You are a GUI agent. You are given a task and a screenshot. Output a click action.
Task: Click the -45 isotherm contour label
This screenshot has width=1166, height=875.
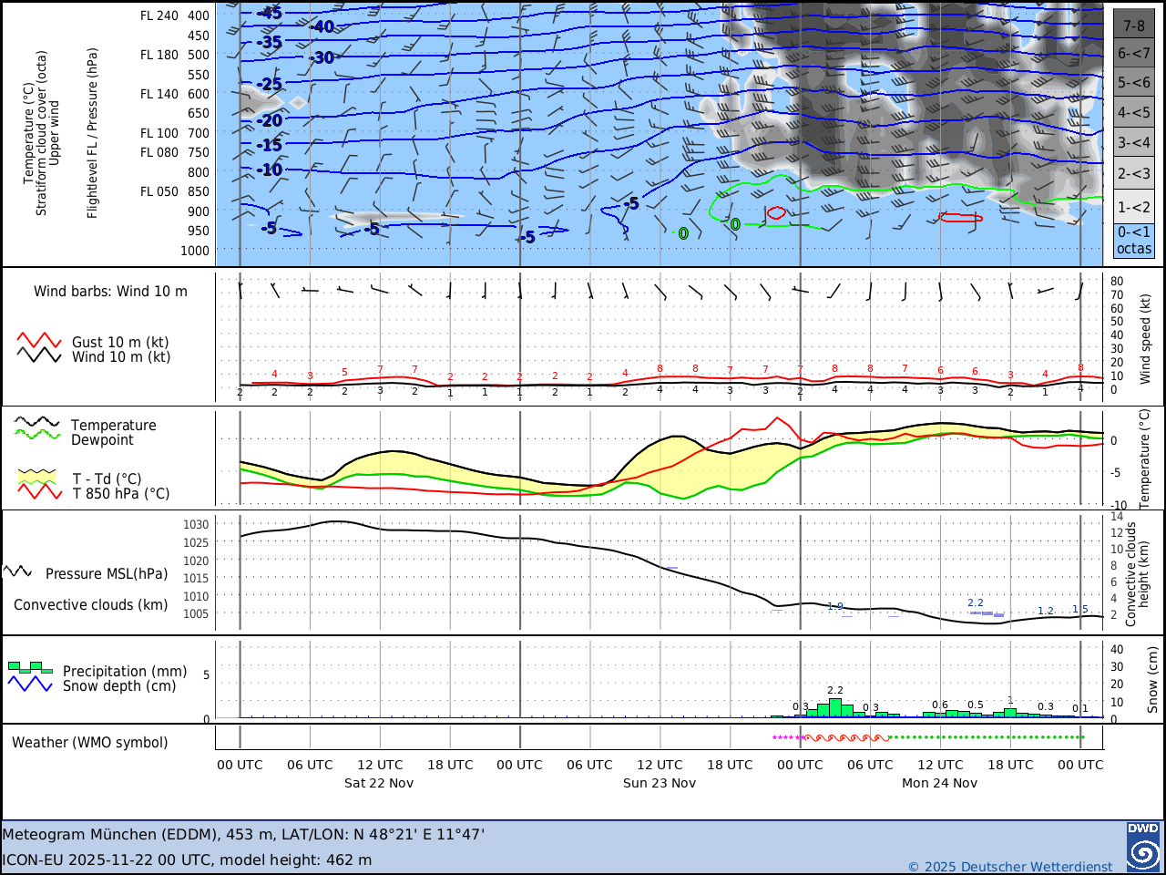click(270, 13)
